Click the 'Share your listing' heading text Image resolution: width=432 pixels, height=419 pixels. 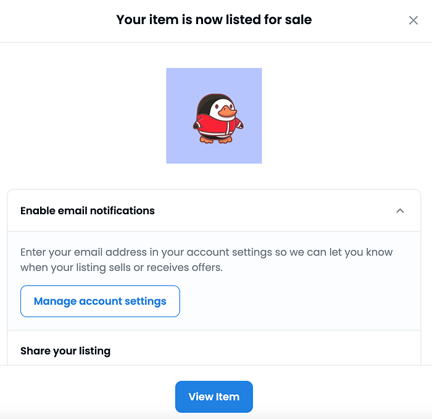tap(65, 351)
